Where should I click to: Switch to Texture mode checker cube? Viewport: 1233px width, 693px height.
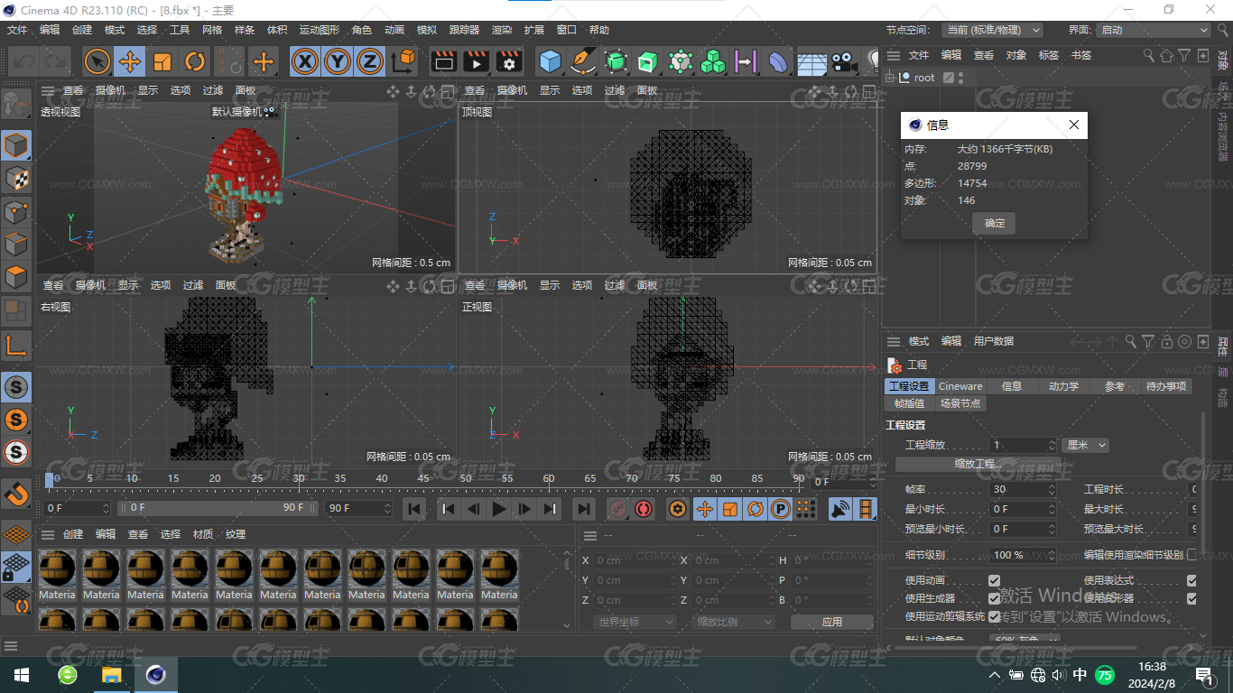pos(16,179)
